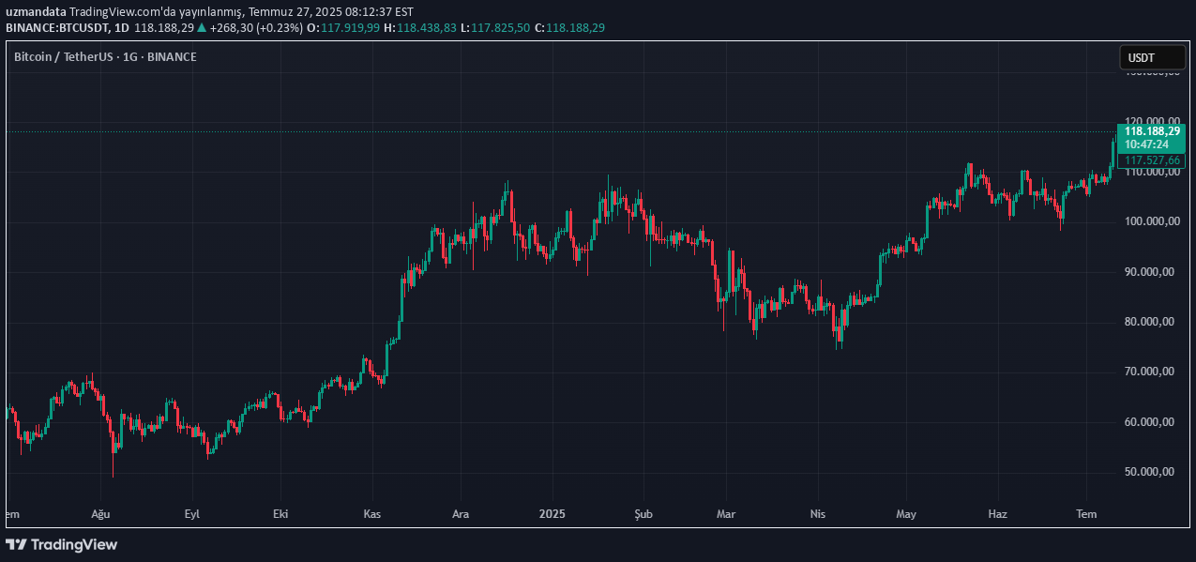Open the 1D timeframe selector
The width and height of the screenshot is (1196, 562).
tap(120, 27)
